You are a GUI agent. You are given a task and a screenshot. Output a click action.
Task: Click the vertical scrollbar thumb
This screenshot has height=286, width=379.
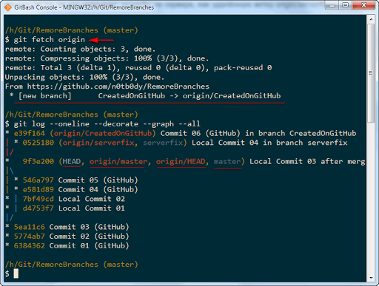point(371,72)
